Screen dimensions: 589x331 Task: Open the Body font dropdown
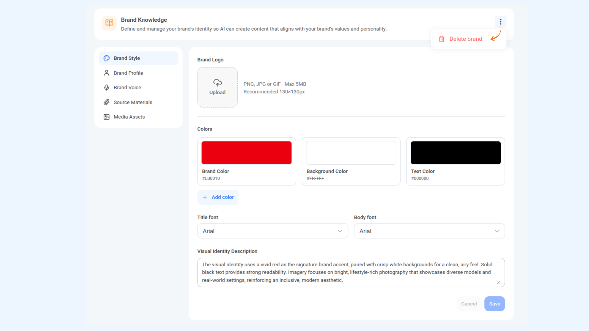pyautogui.click(x=429, y=231)
